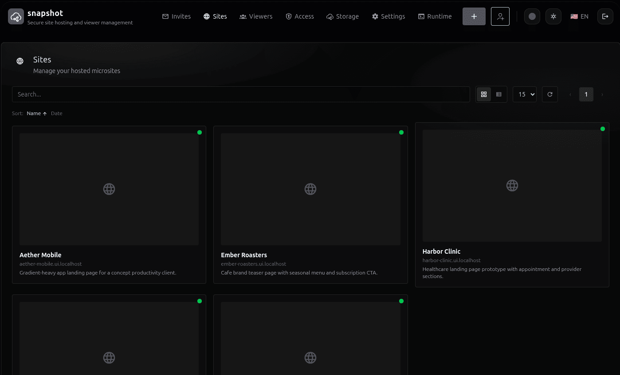Click the green status dot on Aether Mobile
The height and width of the screenshot is (375, 620).
point(200,132)
